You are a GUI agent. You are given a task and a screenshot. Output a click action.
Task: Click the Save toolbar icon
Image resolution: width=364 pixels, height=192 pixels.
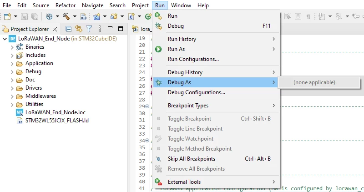pyautogui.click(x=24, y=16)
